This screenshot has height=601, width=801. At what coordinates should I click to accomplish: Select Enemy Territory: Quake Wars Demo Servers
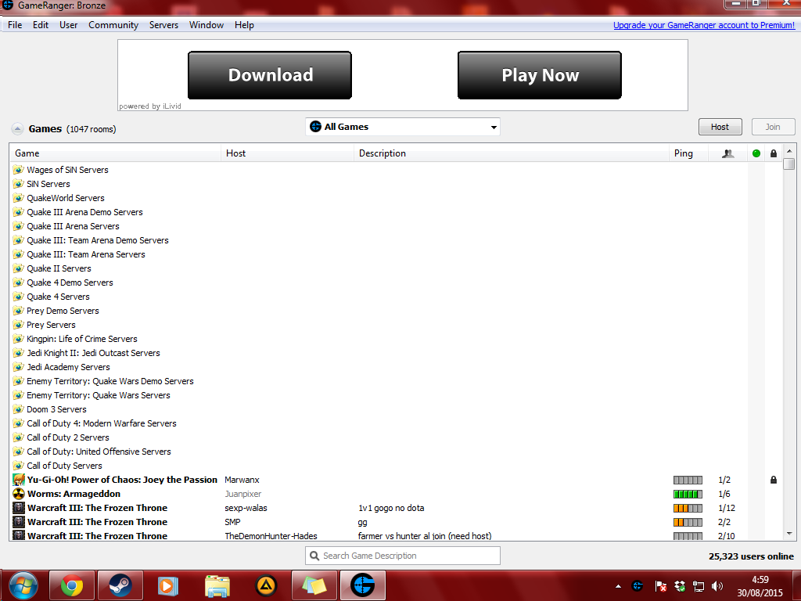tap(110, 381)
